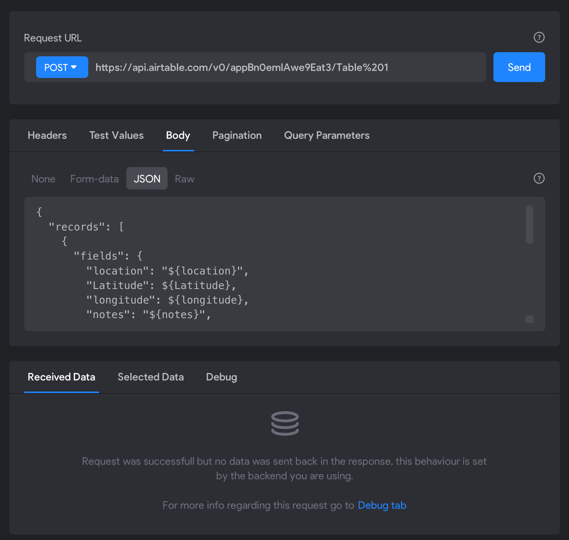Click the Send button

[x=519, y=67]
